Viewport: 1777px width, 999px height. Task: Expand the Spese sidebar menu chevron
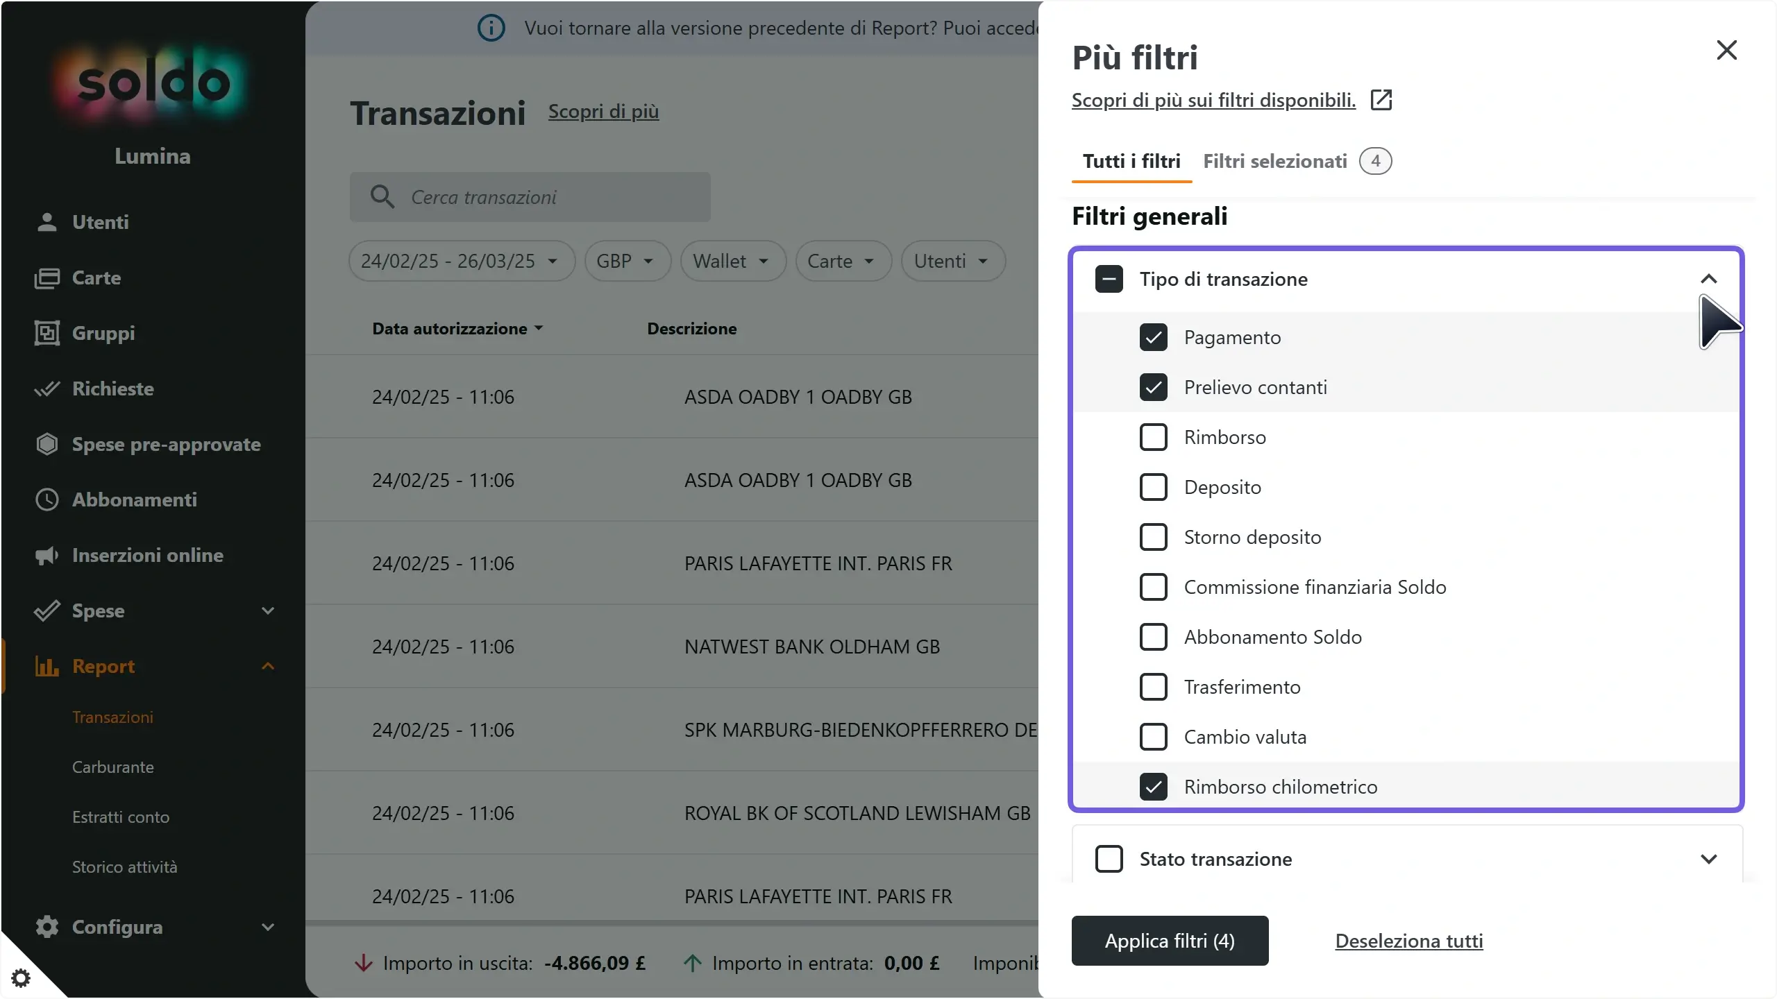[268, 610]
